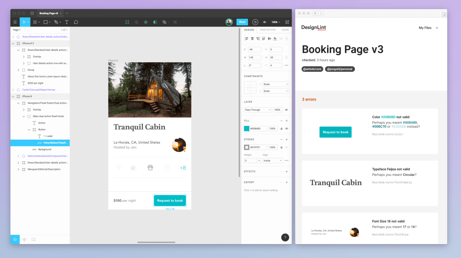This screenshot has height=258, width=461.
Task: Toggle constrain proportions link icon
Action: [x=287, y=58]
